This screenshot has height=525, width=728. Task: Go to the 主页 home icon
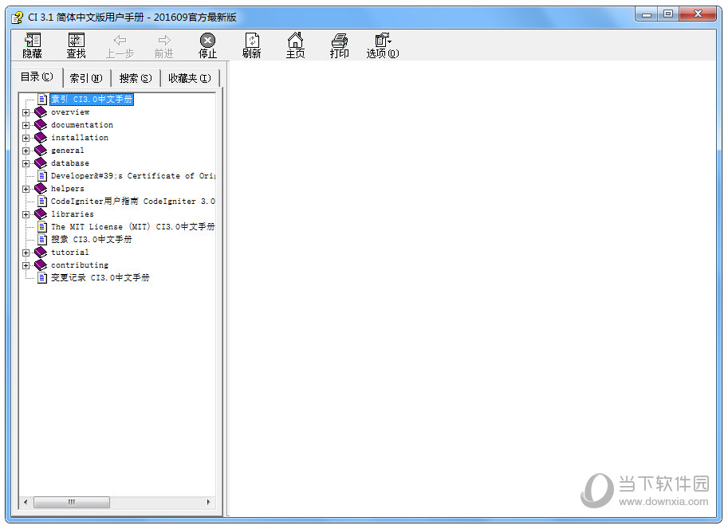[295, 45]
